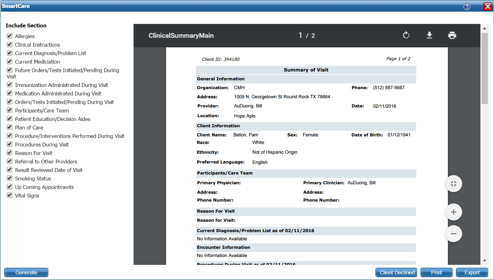The image size is (494, 280).
Task: Click the SmartCare title bar logo
Action: tap(16, 6)
